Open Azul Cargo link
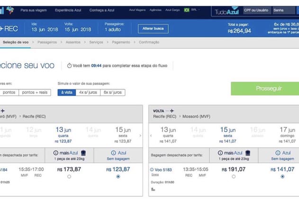This screenshot has height=201, width=299. pyautogui.click(x=172, y=10)
